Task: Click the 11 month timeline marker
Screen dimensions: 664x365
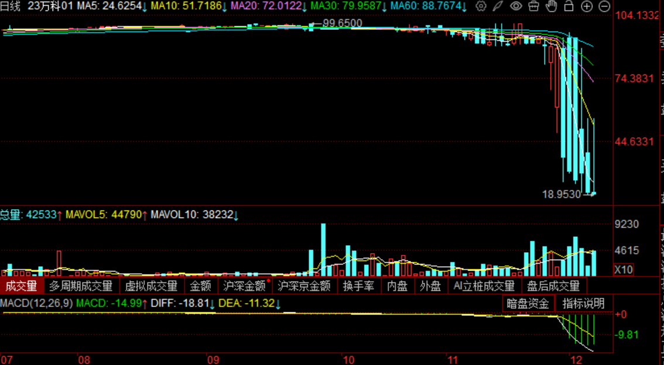Action: 453,360
